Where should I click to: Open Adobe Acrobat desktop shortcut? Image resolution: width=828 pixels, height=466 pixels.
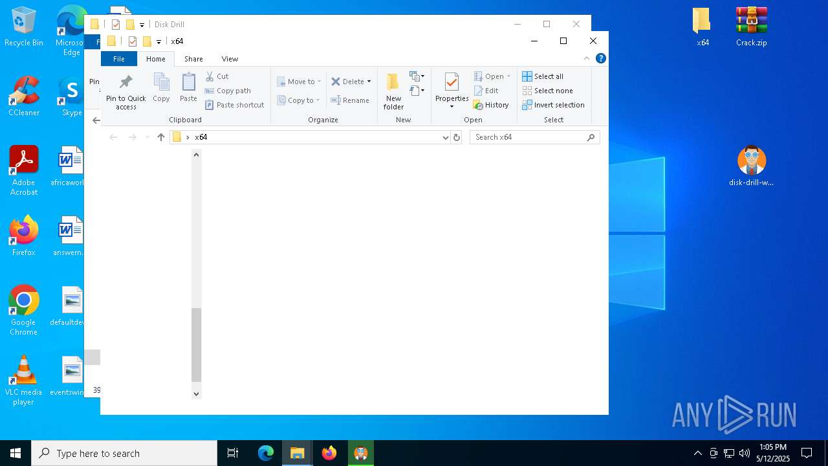click(x=24, y=171)
